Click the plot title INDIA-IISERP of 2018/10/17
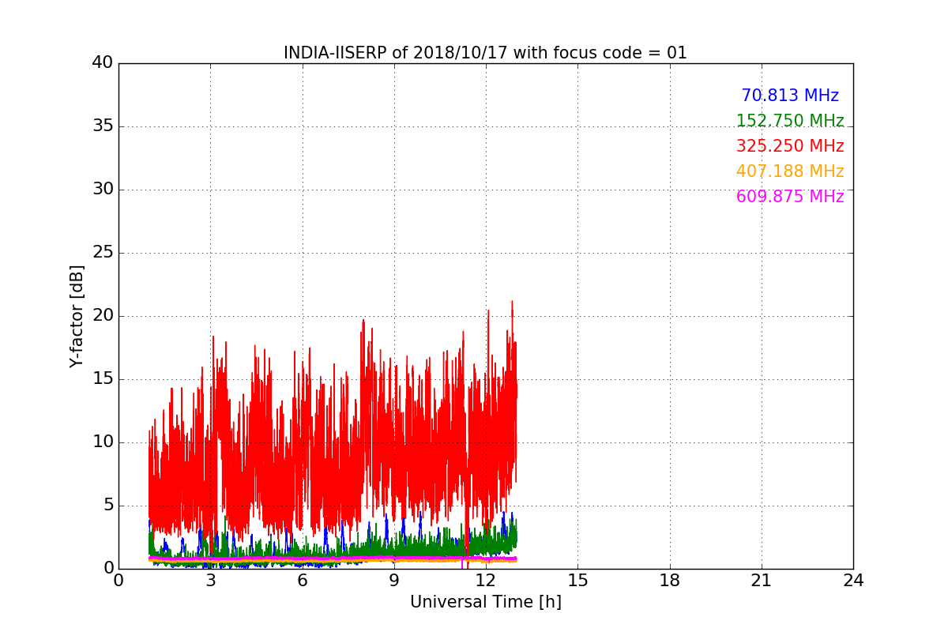The image size is (948, 632). tap(485, 53)
